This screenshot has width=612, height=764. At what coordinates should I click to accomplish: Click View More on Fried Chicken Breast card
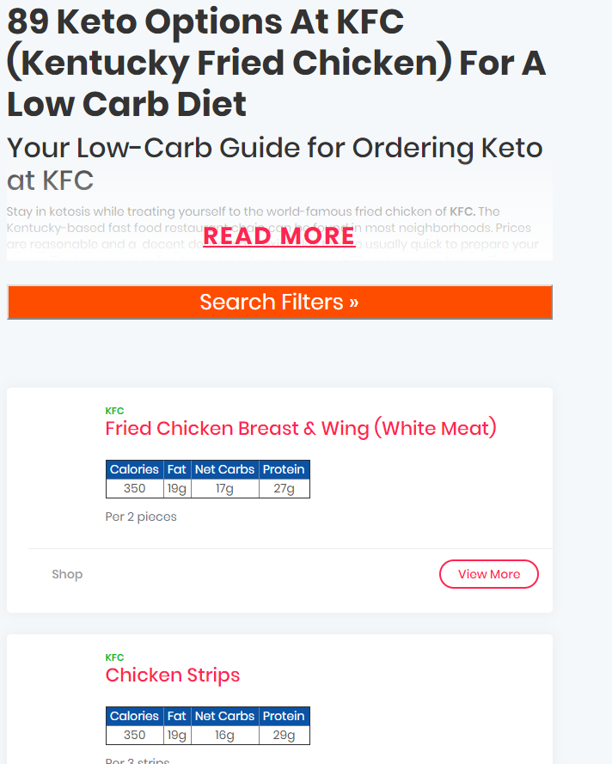tap(488, 573)
